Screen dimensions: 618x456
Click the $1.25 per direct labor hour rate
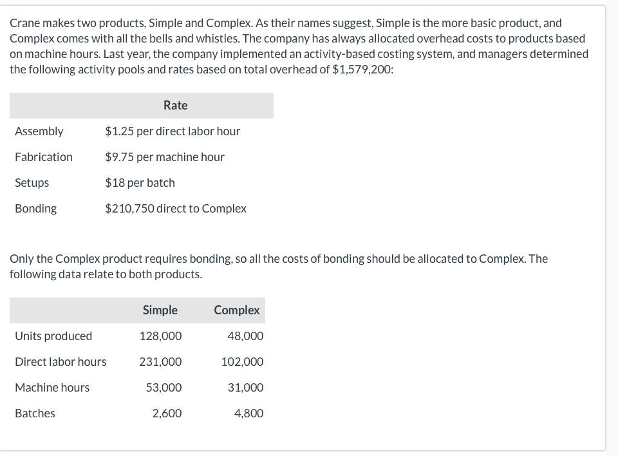pyautogui.click(x=173, y=131)
